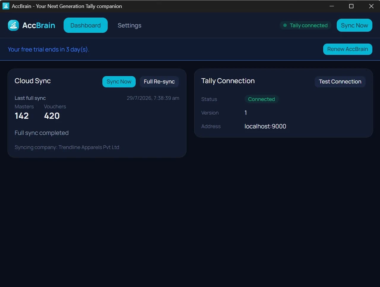Click the Connected status badge

tap(262, 99)
